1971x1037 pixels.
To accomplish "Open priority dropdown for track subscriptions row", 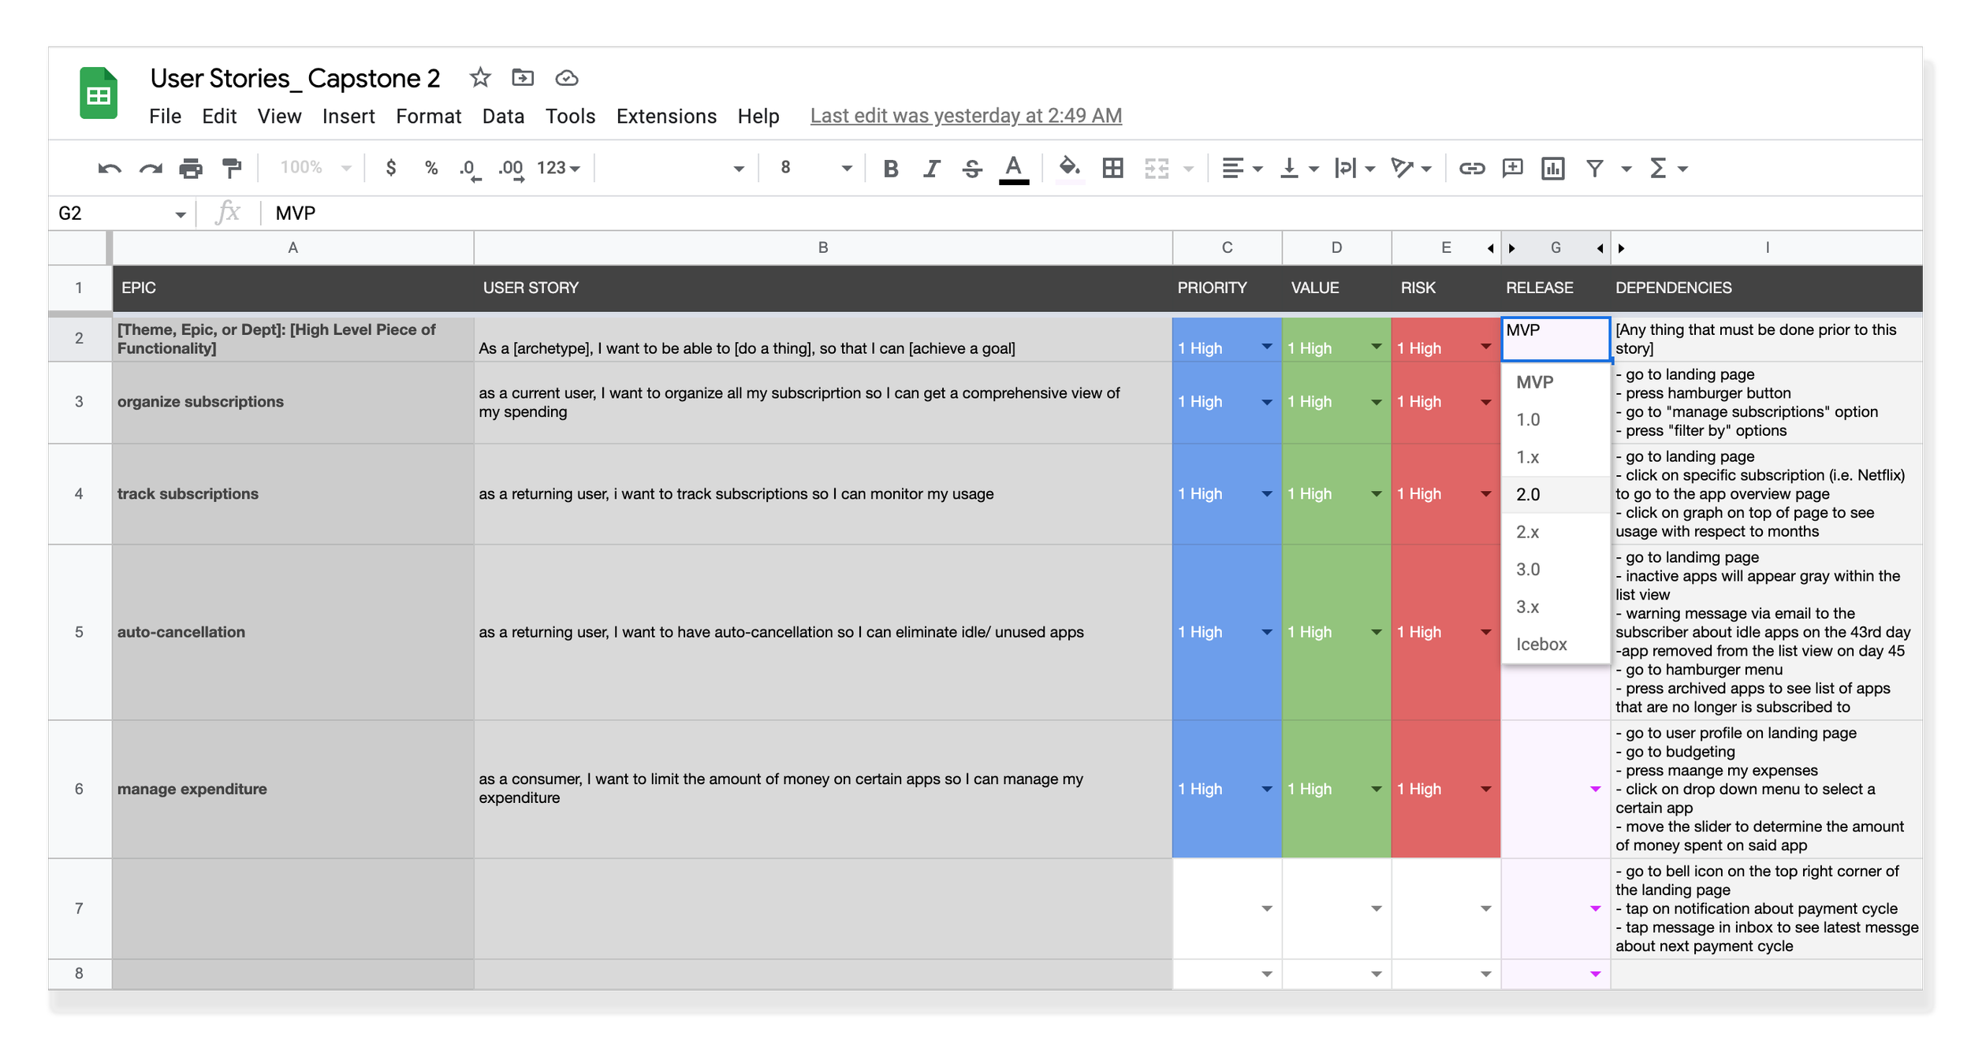I will [1266, 494].
